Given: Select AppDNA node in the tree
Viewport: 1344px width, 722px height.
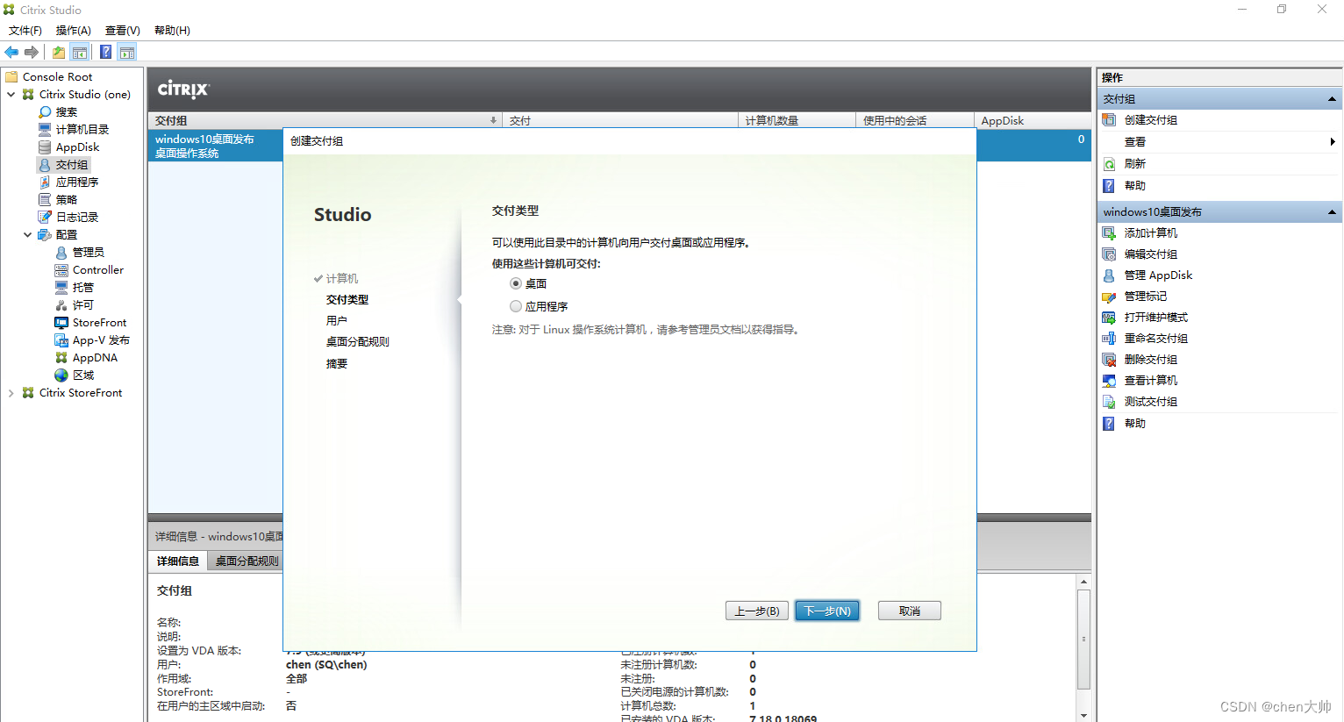Looking at the screenshot, I should click(x=95, y=358).
